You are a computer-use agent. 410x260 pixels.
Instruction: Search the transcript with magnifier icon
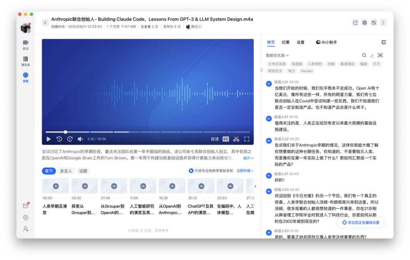click(x=364, y=55)
